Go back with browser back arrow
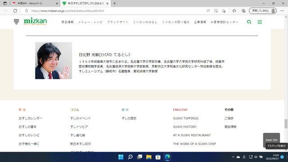Image resolution: width=288 pixels, height=162 pixels. pos(6,11)
